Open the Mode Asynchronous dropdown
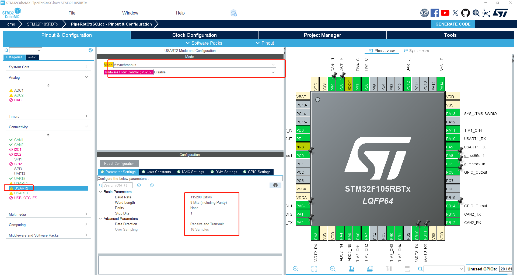The image size is (517, 275). 194,65
